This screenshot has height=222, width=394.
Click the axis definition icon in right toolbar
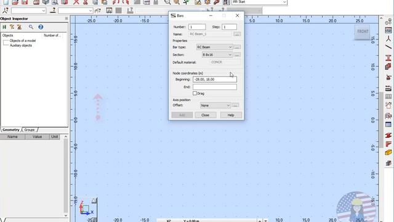click(x=388, y=22)
